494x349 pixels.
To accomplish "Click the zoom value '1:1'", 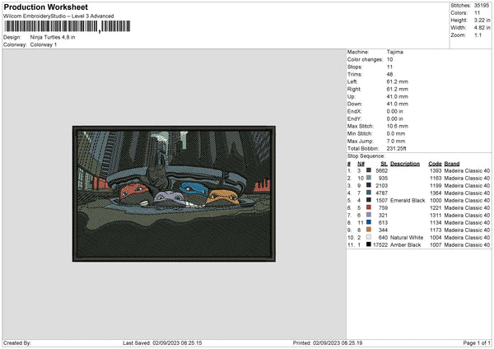I will (x=478, y=35).
